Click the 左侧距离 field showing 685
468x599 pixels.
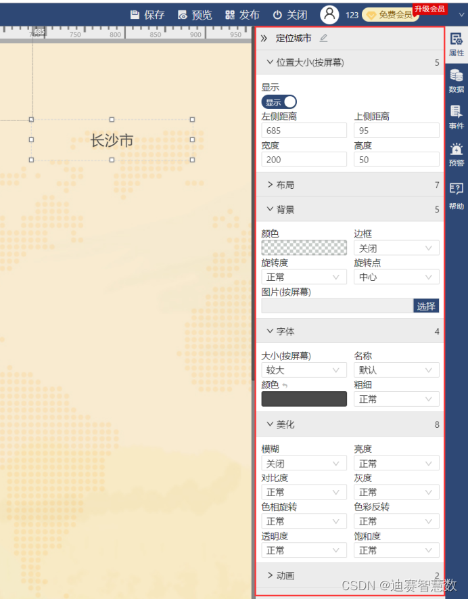pos(304,131)
